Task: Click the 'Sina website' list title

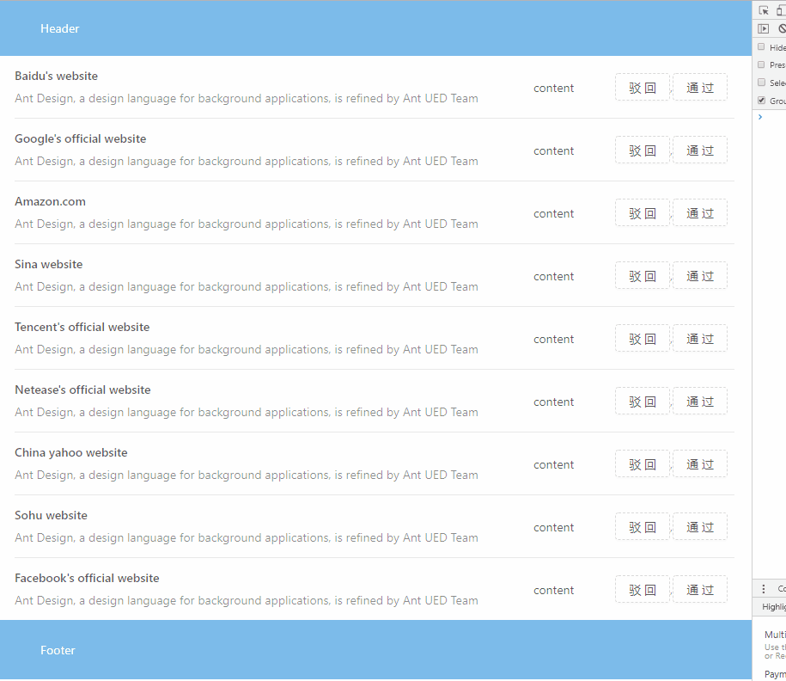Action: [x=49, y=264]
